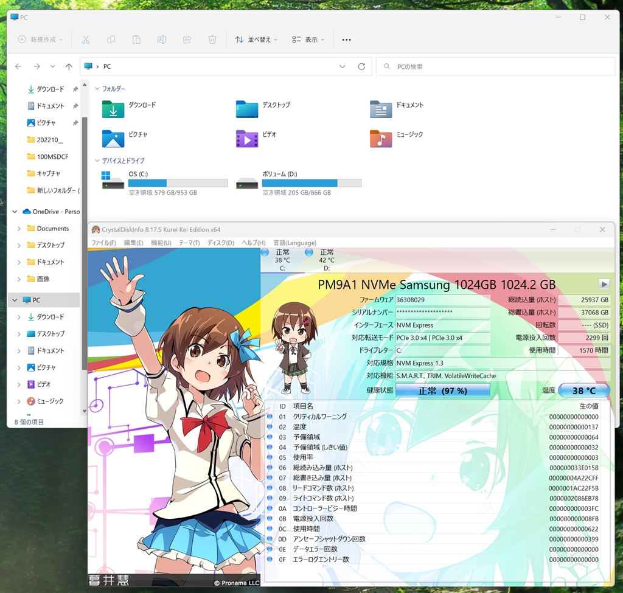Collapse the OneDrive - Personal tree node
Viewport: 623px width, 593px height.
pyautogui.click(x=15, y=212)
